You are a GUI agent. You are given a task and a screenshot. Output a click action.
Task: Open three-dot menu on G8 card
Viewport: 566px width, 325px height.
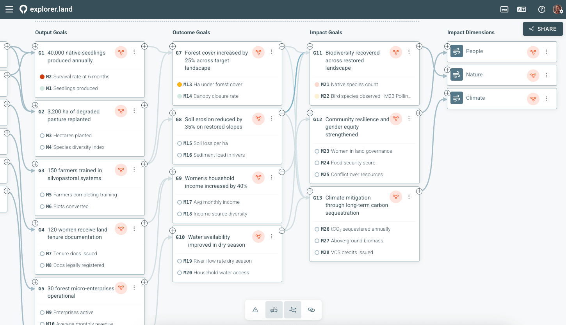pos(272,118)
